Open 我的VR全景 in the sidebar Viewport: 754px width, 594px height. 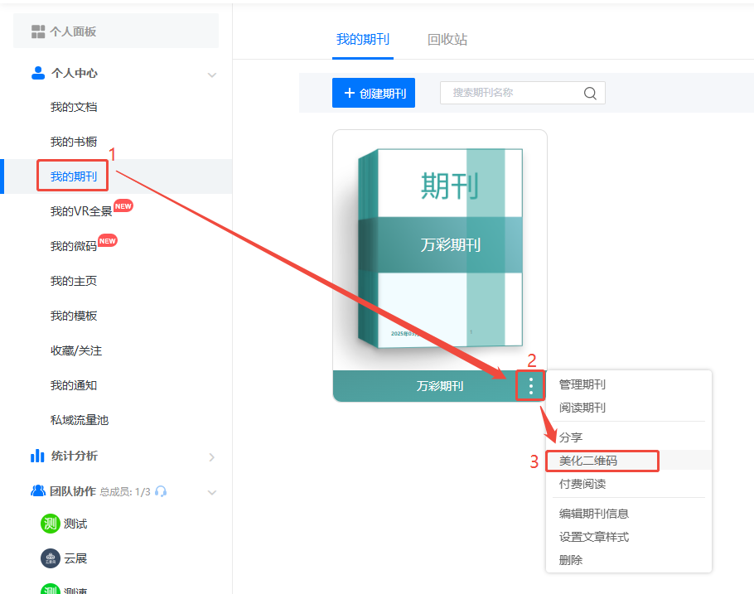pyautogui.click(x=81, y=211)
